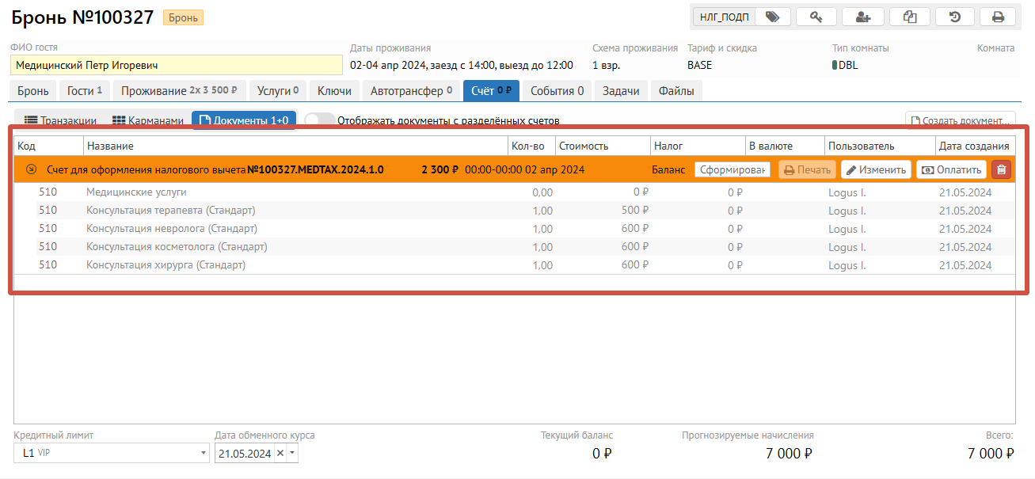Click the add guest icon button
This screenshot has width=1035, height=479.
coord(862,17)
